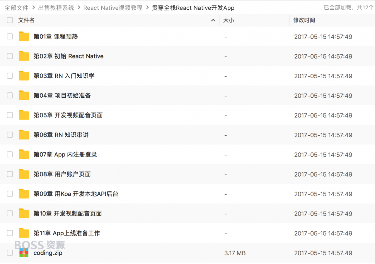Toggle sort order arrow in 文件名 column
Viewport: 375px width, 264px height.
coord(213,20)
